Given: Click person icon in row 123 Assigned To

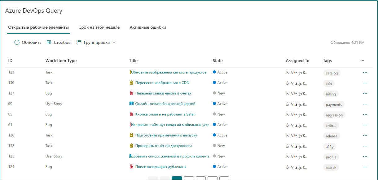Looking at the screenshot, I should pos(287,73).
